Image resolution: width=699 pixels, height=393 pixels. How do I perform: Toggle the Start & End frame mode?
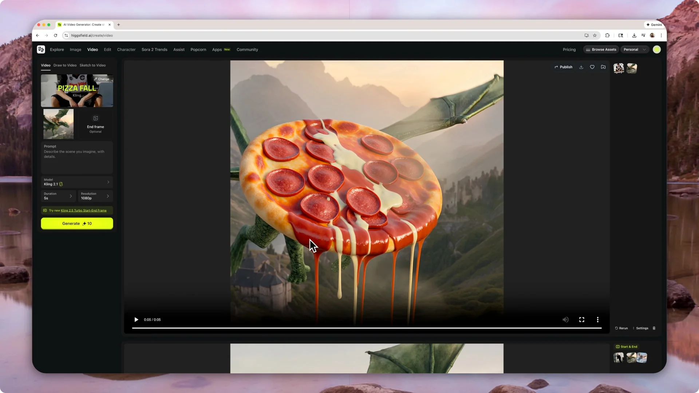point(626,347)
